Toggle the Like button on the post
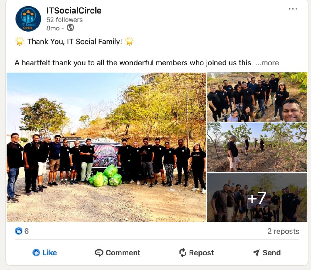The image size is (311, 270). click(45, 253)
